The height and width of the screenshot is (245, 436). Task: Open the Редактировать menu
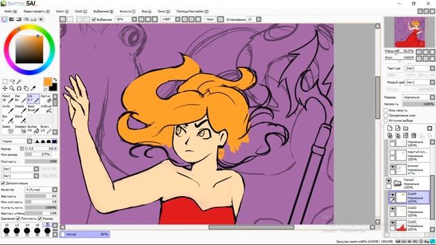pyautogui.click(x=36, y=12)
